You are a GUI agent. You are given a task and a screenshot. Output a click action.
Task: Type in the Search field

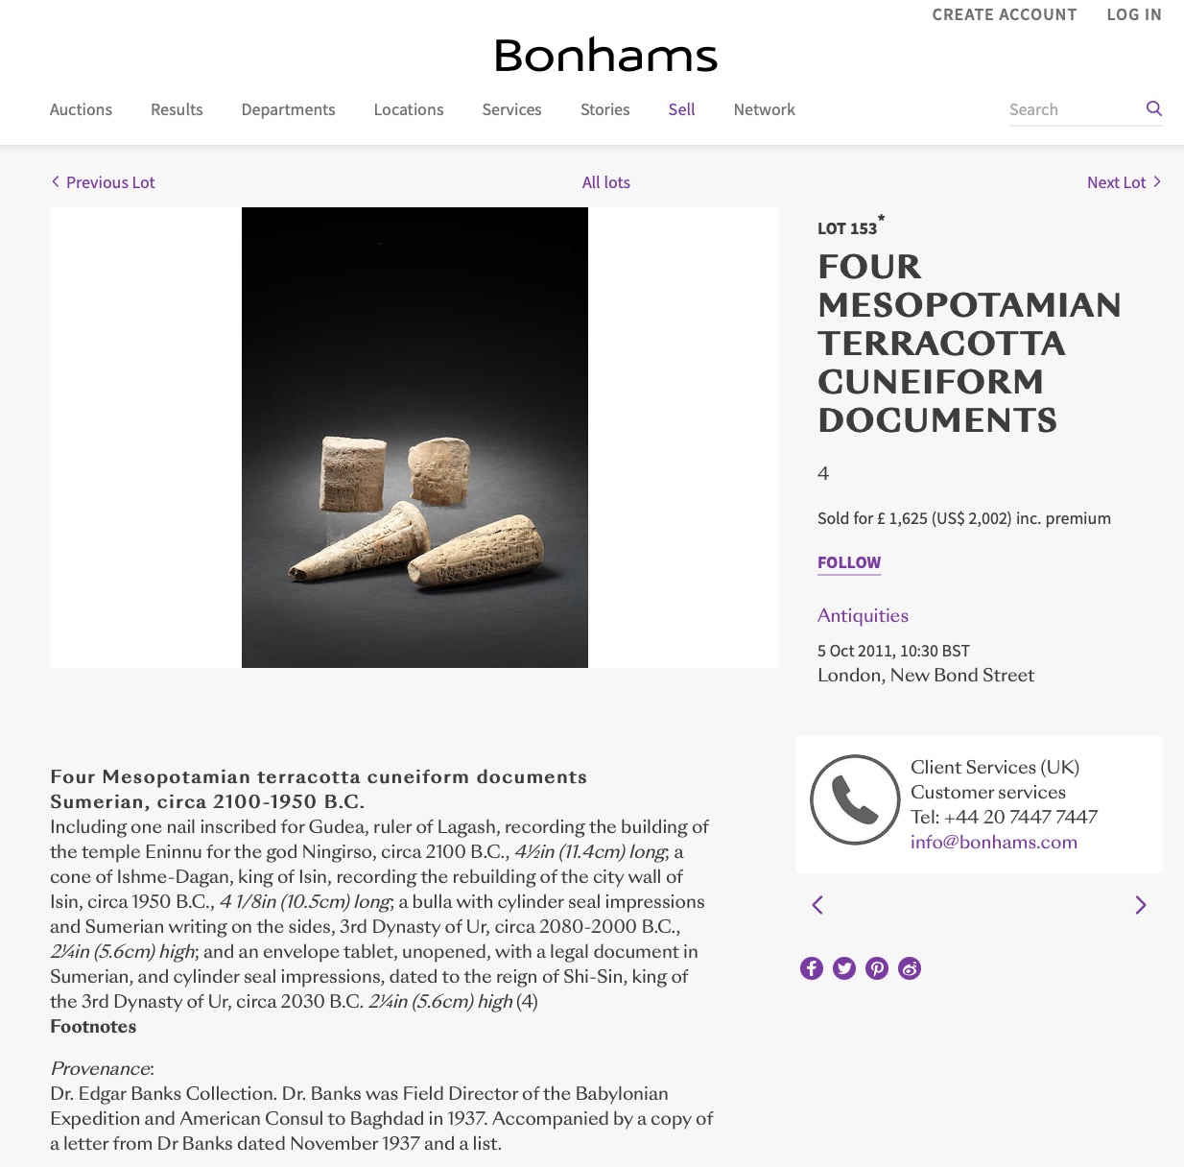1073,109
